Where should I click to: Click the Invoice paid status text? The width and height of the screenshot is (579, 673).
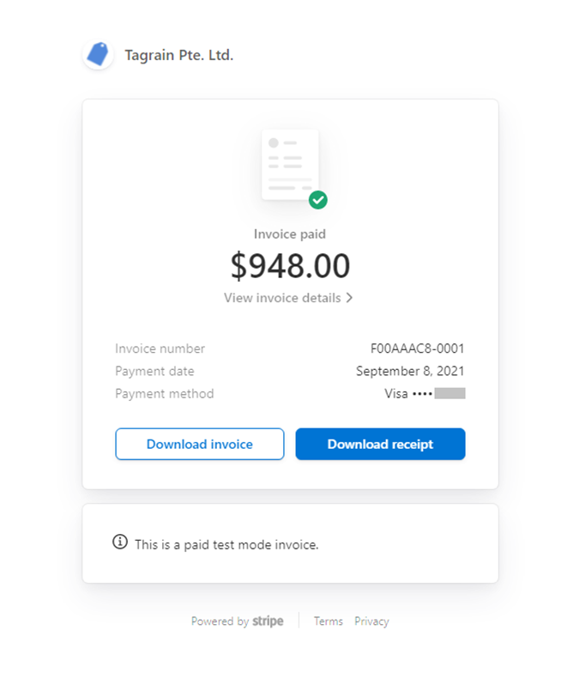[x=290, y=233]
